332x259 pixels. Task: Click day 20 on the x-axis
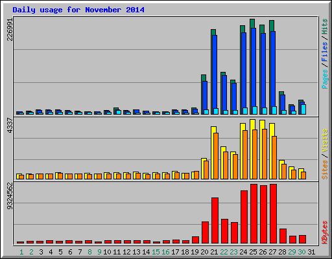204,252
